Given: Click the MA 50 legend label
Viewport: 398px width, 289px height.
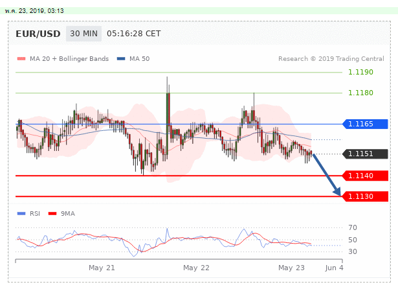Looking at the screenshot, I should tap(139, 59).
